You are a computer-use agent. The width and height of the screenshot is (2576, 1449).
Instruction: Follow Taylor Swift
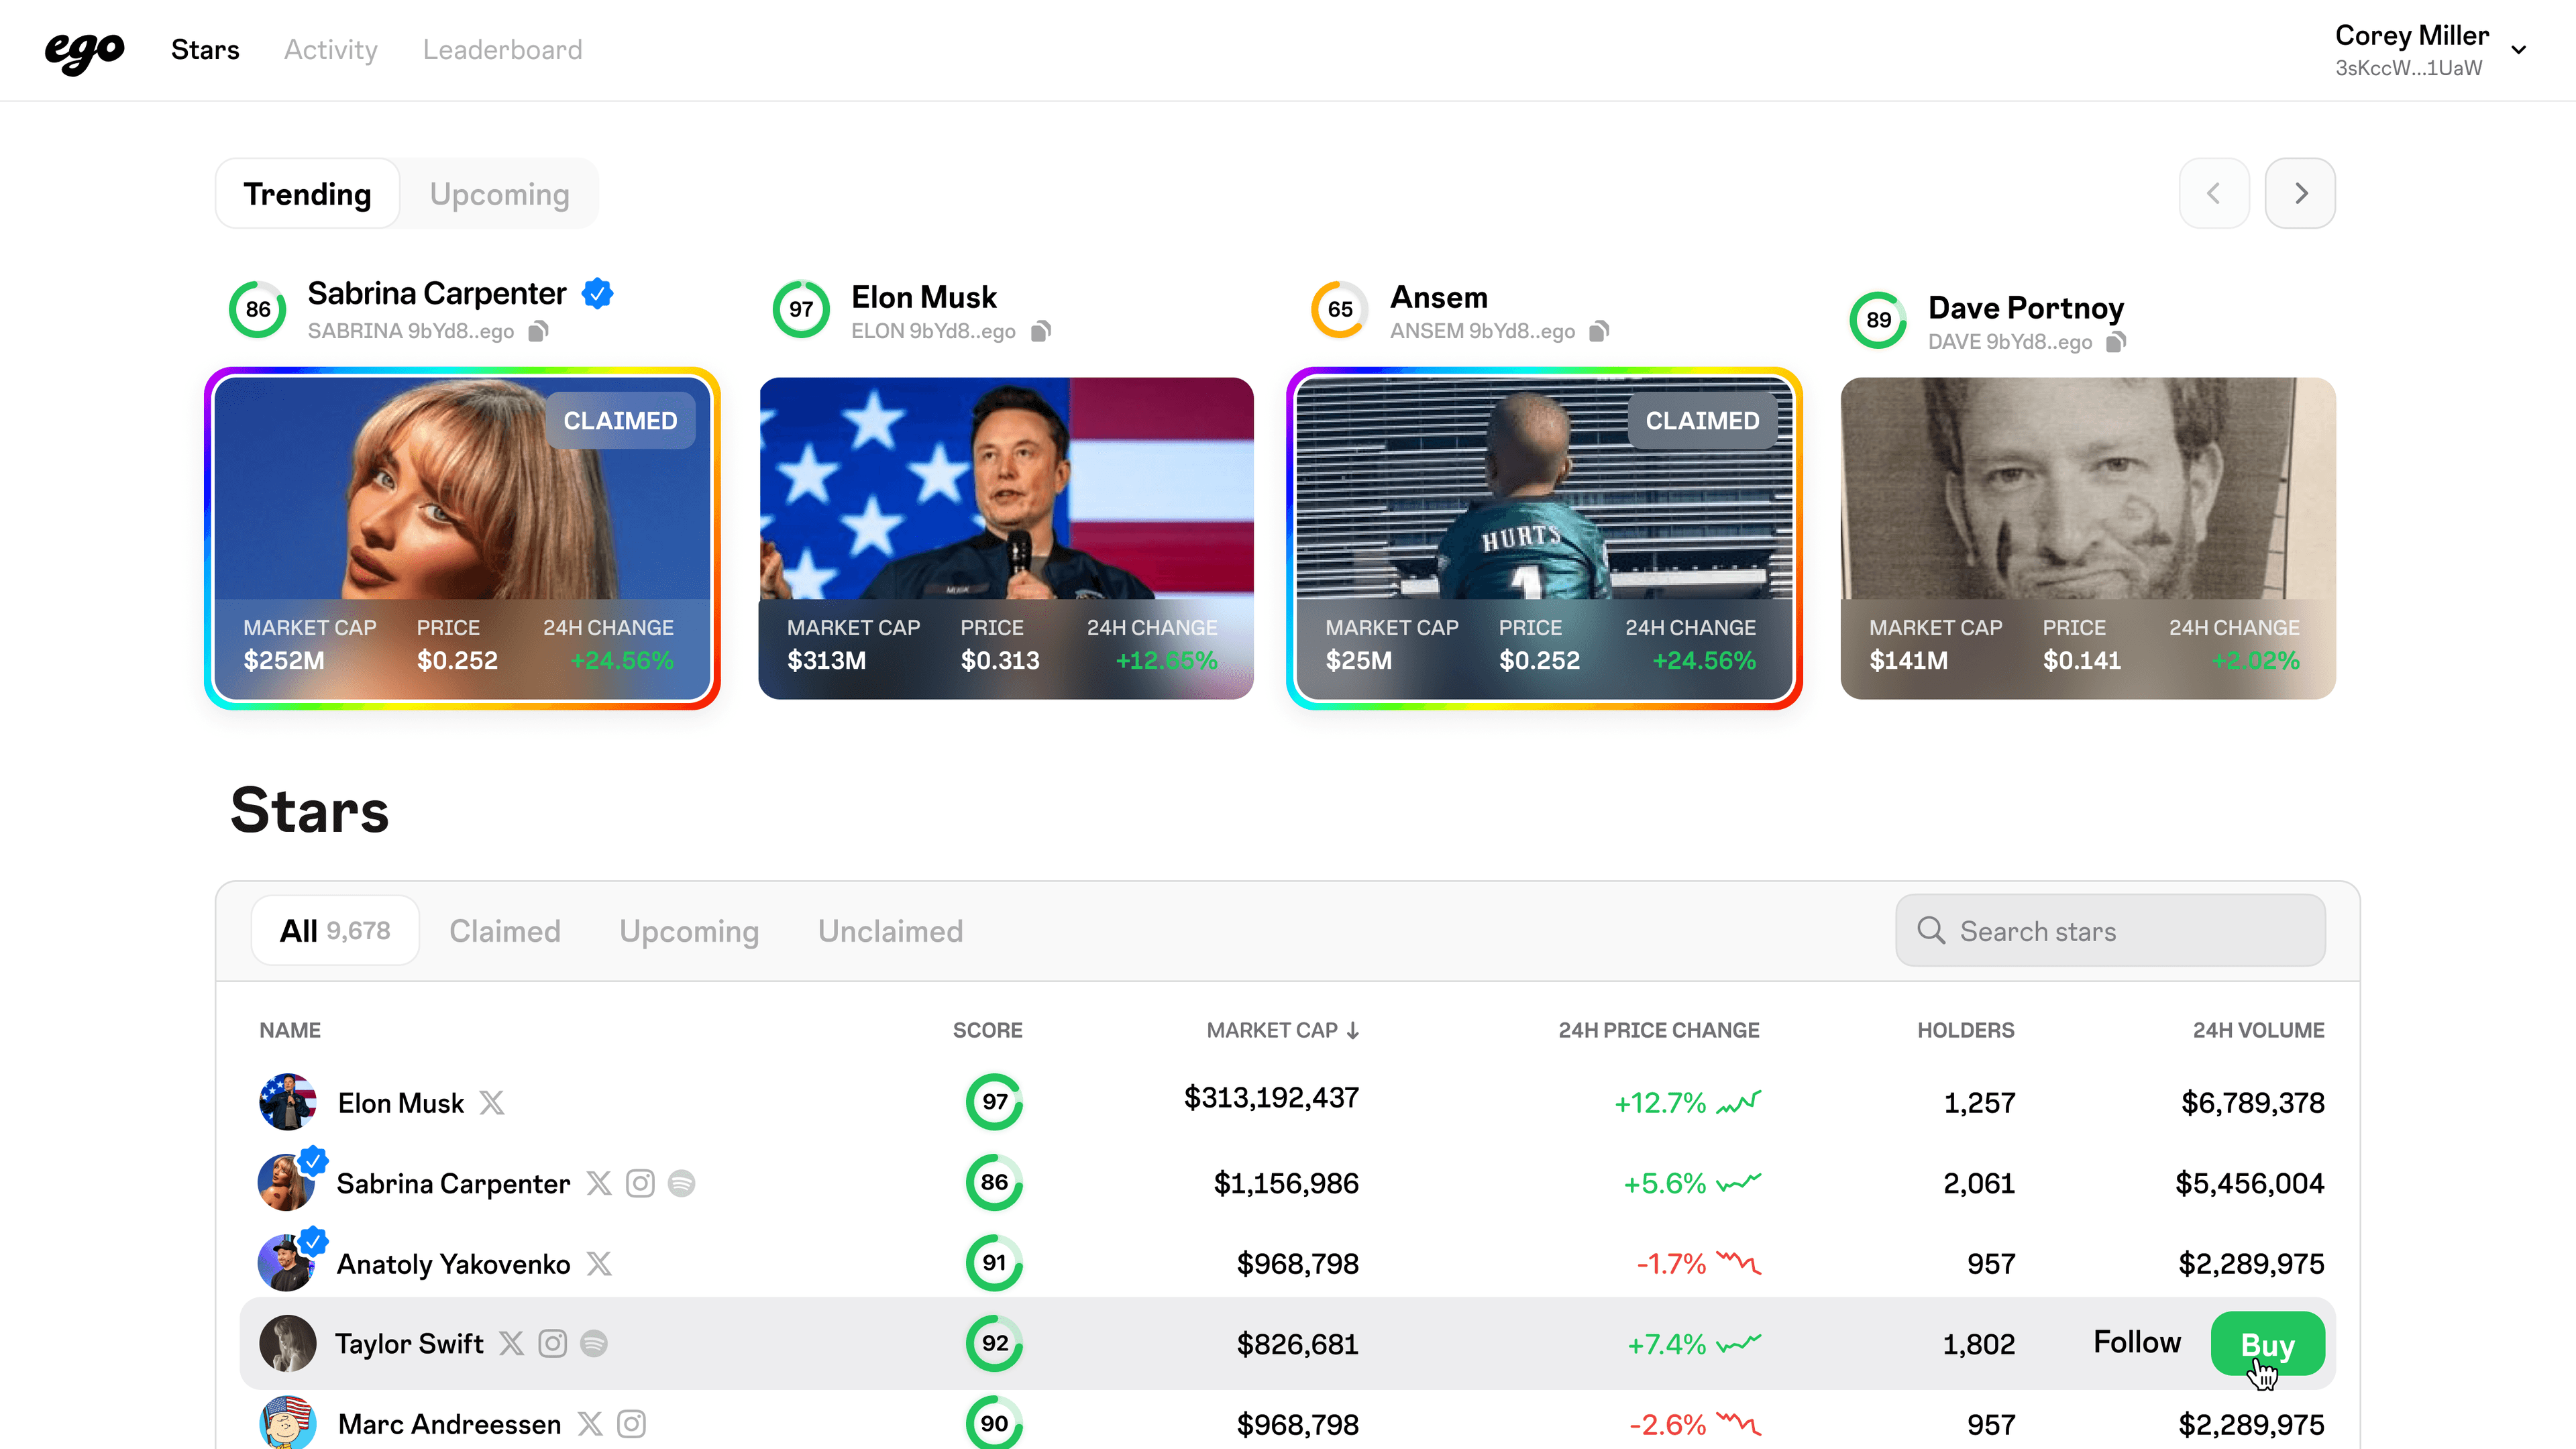click(x=2137, y=1343)
